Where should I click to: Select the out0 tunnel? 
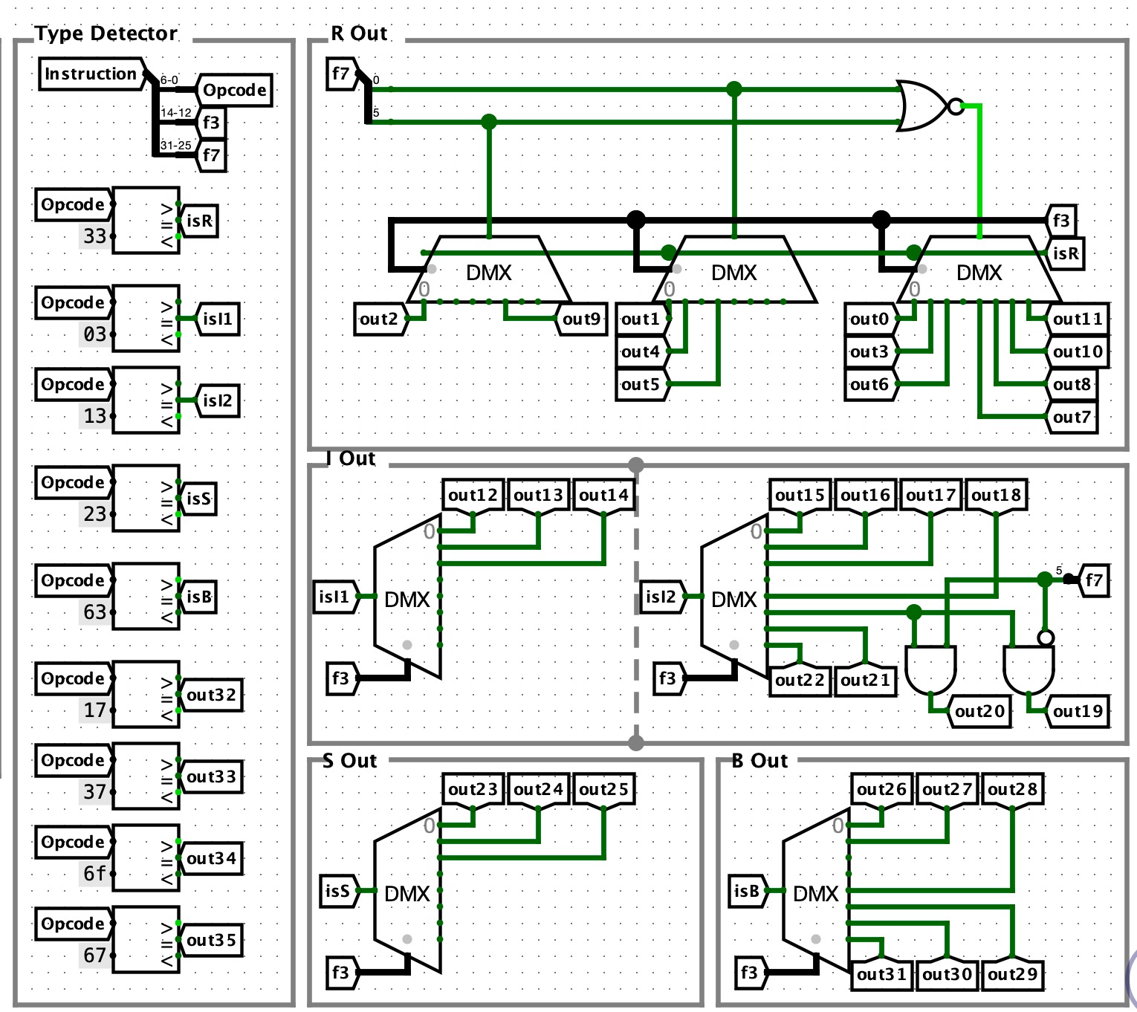870,319
